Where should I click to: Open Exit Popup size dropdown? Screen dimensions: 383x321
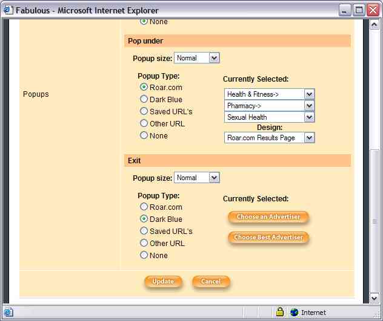pyautogui.click(x=197, y=178)
